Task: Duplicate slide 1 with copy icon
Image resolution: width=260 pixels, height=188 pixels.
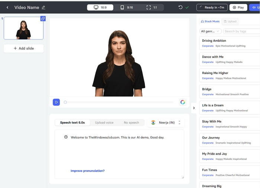Action: pyautogui.click(x=43, y=19)
